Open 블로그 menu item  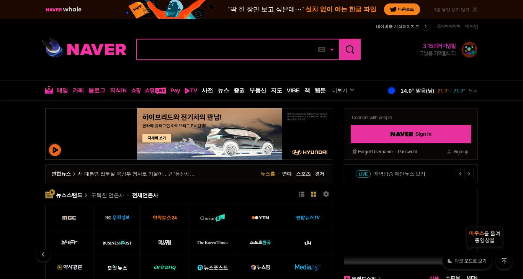pos(97,90)
